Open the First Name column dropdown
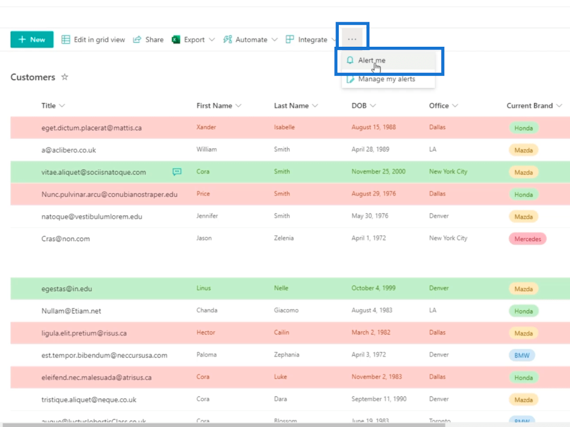Image resolution: width=570 pixels, height=427 pixels. click(x=239, y=106)
